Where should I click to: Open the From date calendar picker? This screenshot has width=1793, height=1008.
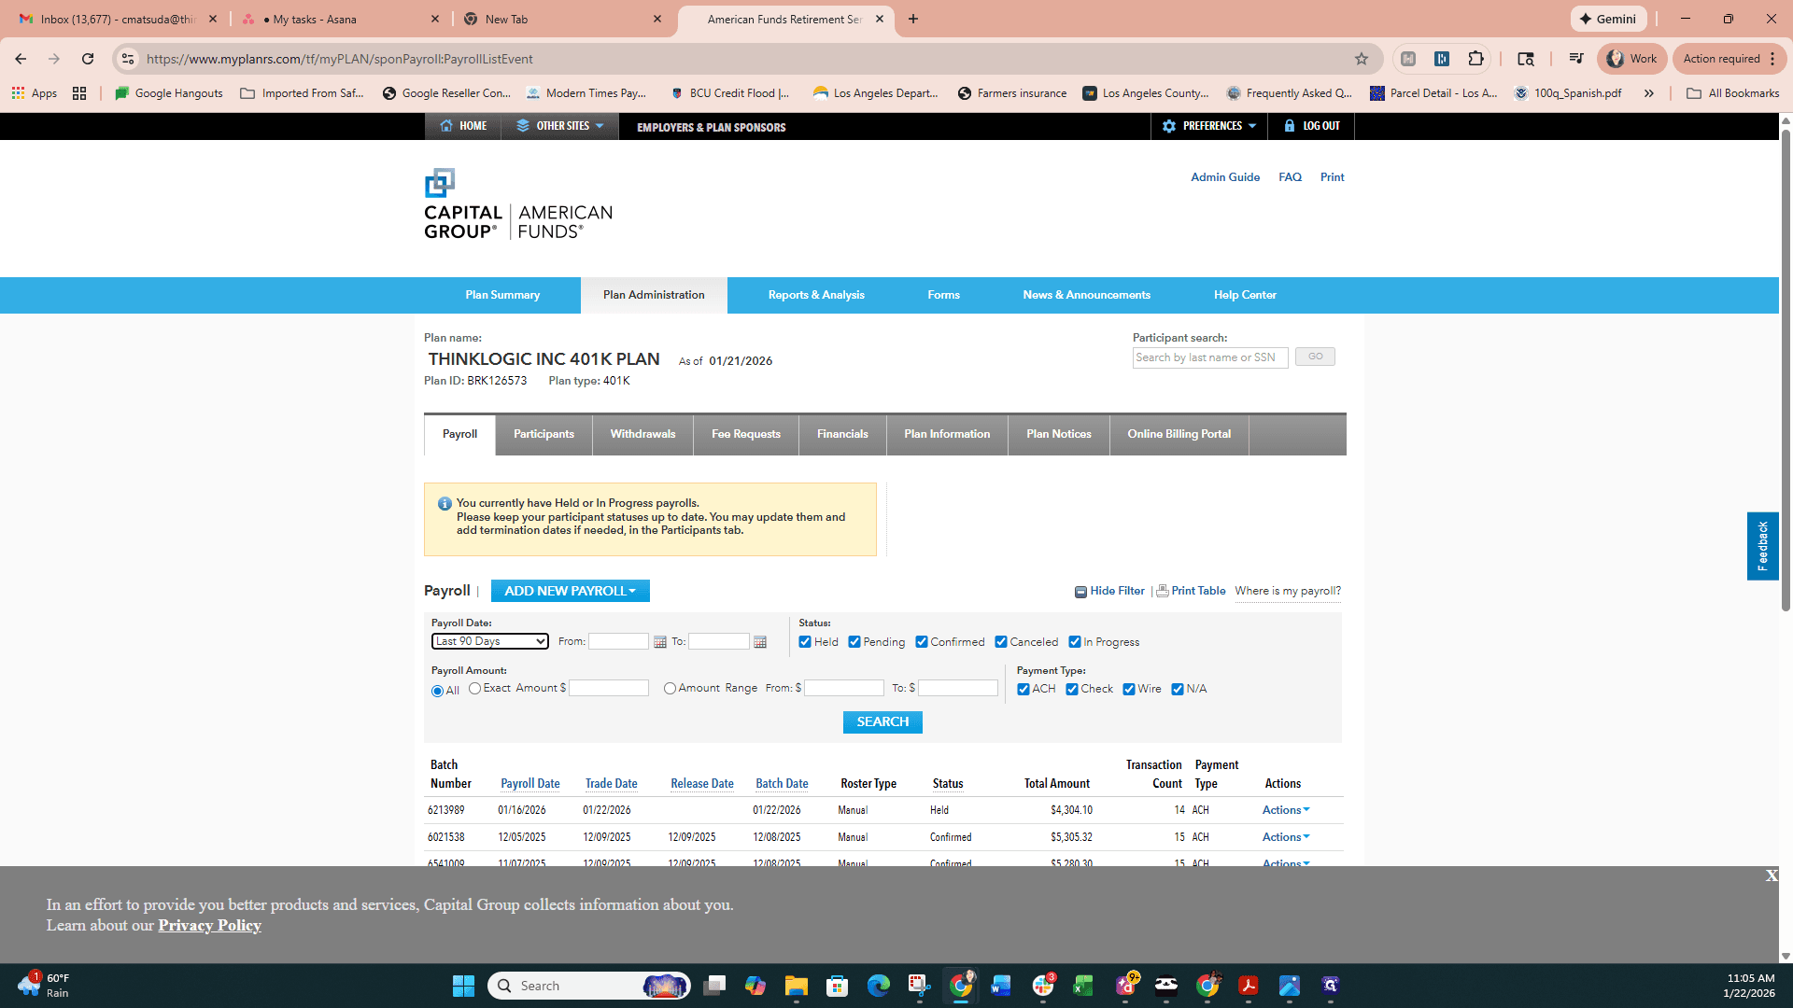[x=660, y=642]
